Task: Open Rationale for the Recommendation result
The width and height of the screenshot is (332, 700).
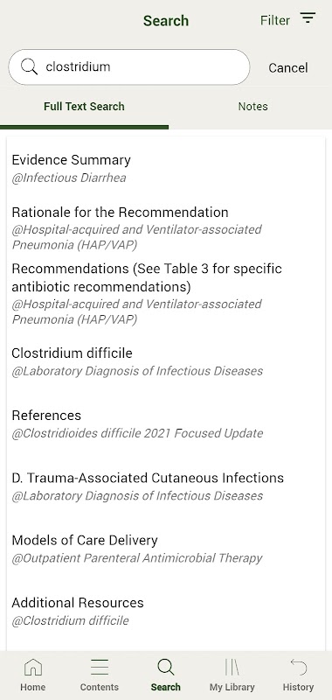Action: (166, 228)
